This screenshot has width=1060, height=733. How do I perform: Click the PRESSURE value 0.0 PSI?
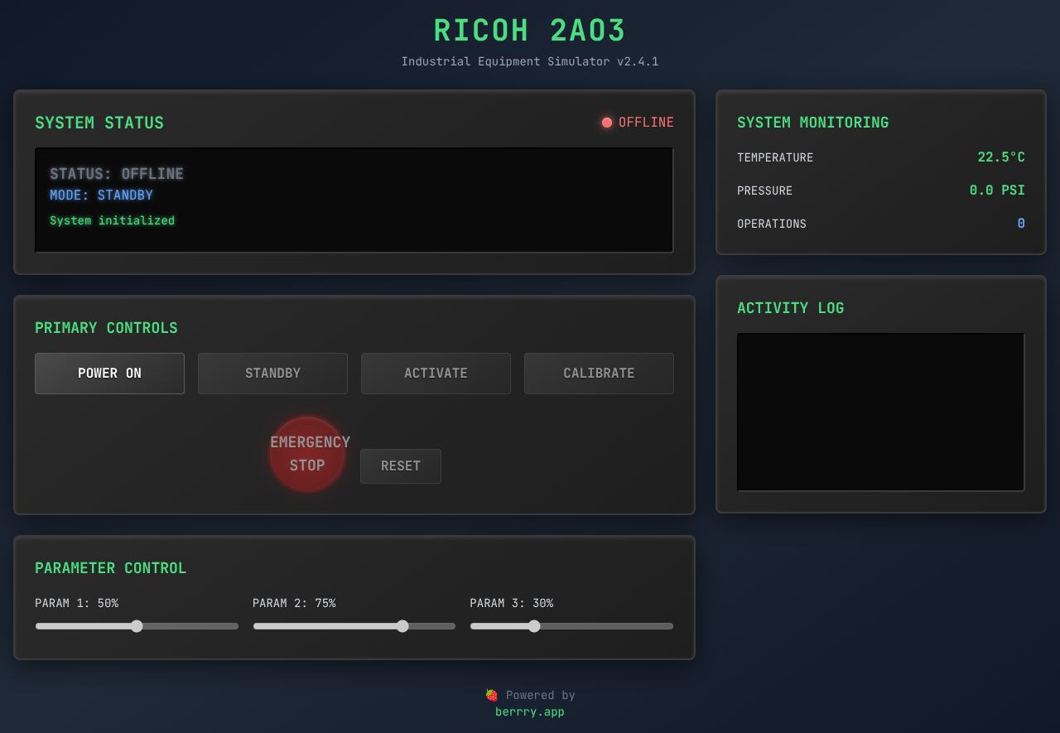click(997, 190)
